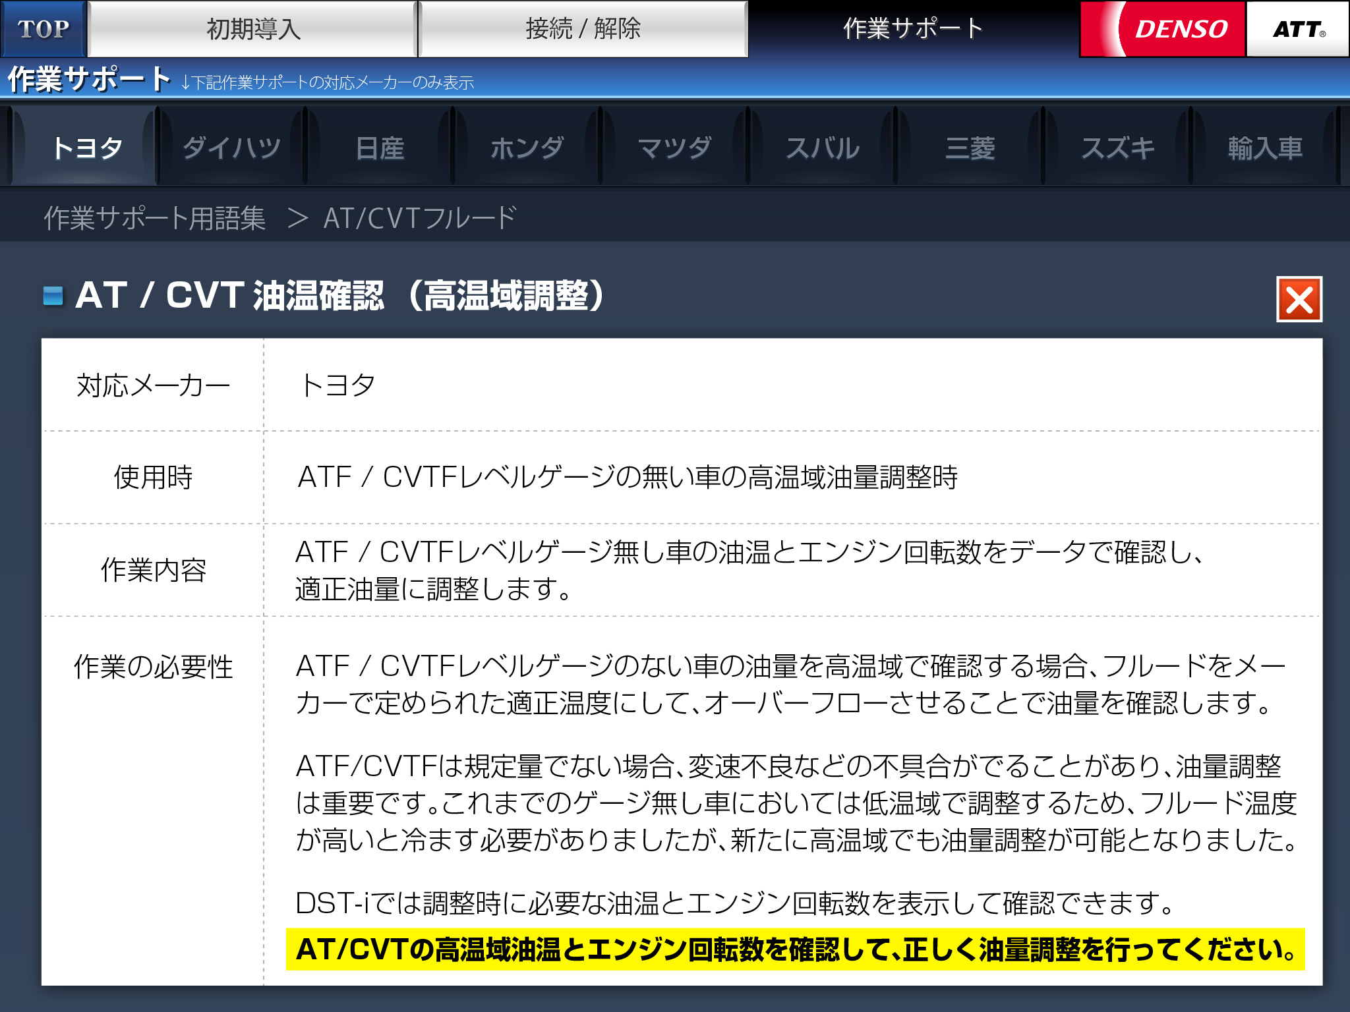1350x1012 pixels.
Task: Open the 接続 / 解除 tab
Action: (583, 29)
